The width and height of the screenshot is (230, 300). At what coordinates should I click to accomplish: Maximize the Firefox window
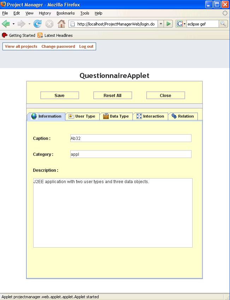[x=217, y=4]
